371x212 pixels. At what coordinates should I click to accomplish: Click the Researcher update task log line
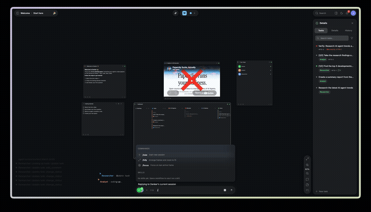click(x=116, y=176)
